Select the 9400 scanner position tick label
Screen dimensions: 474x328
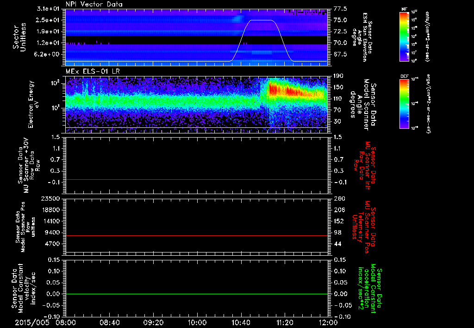click(53, 233)
